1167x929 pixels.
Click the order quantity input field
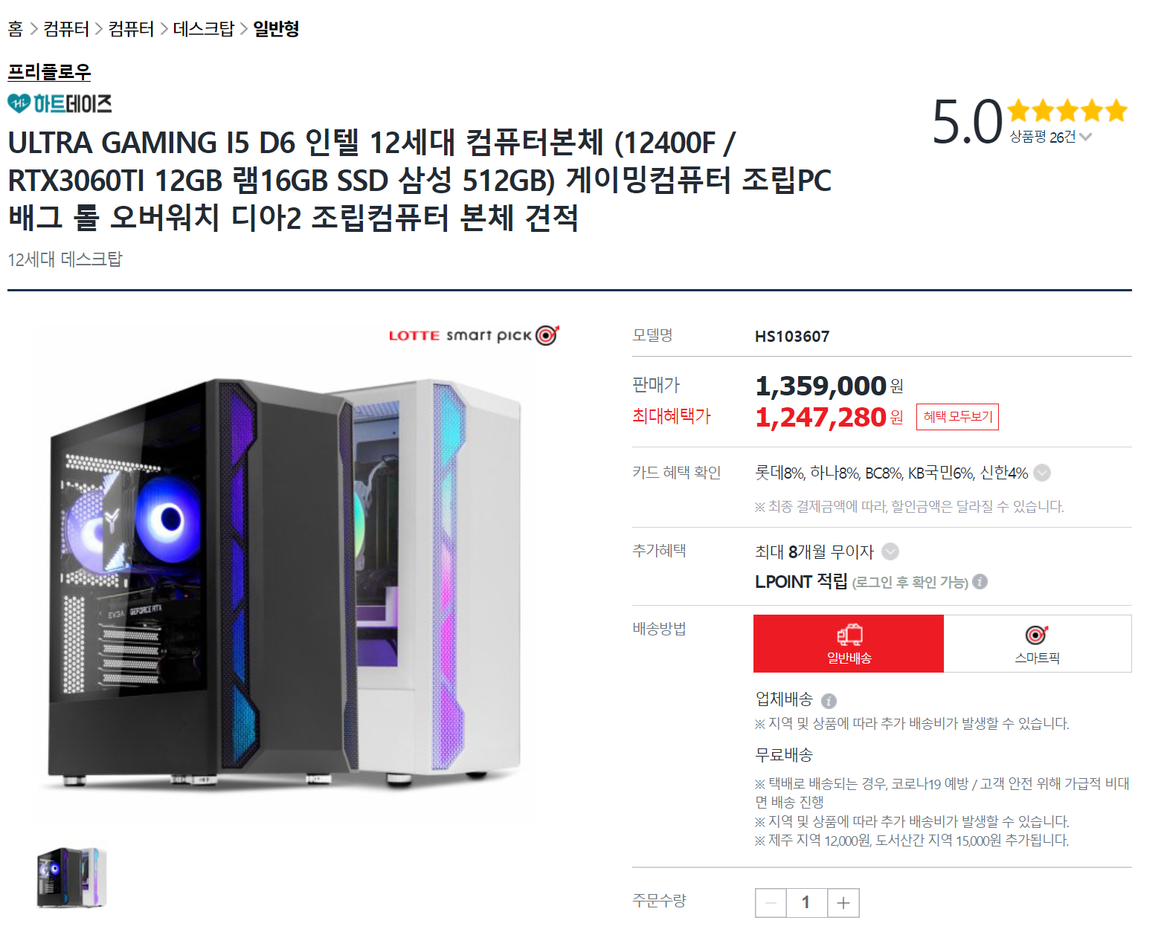(x=806, y=903)
